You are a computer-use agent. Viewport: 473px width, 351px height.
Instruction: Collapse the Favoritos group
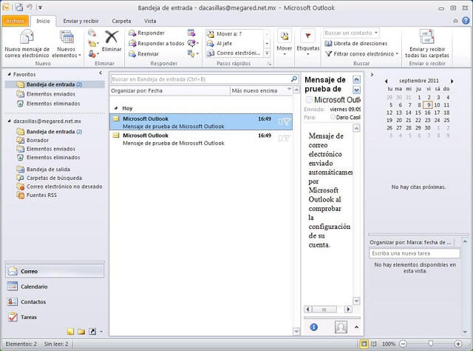tap(10, 74)
